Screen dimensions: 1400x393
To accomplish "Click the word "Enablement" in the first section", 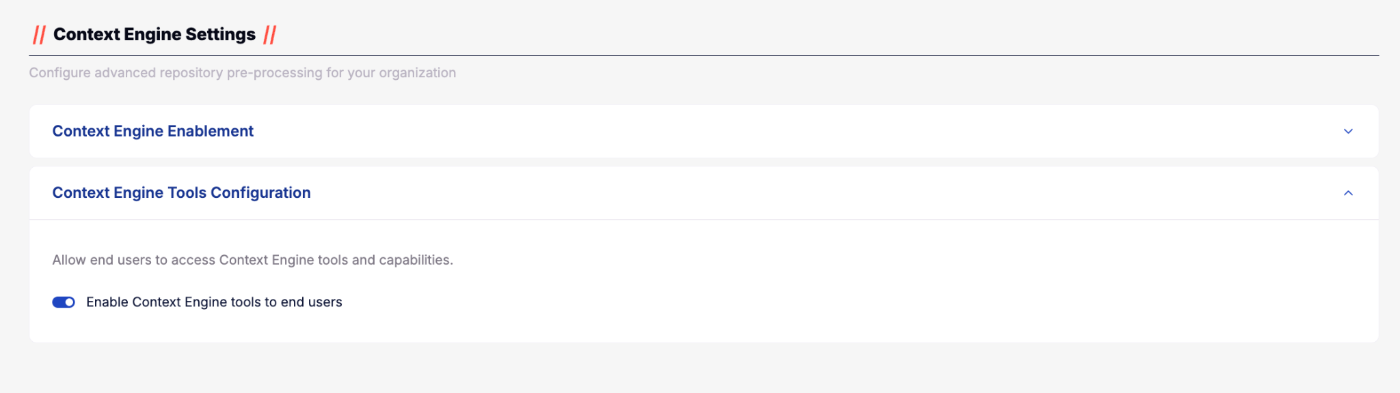I will (x=211, y=131).
